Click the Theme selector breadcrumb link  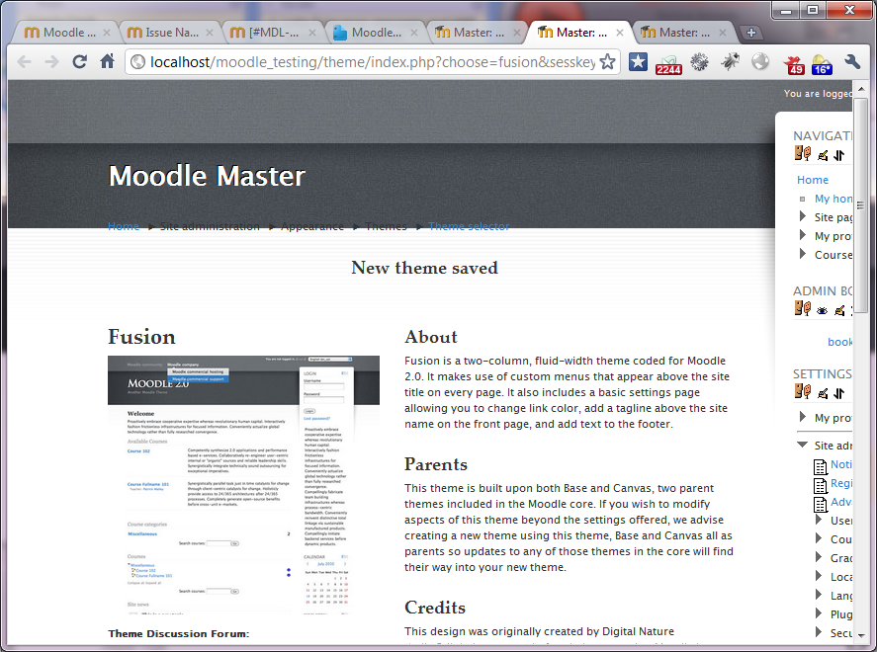(469, 226)
